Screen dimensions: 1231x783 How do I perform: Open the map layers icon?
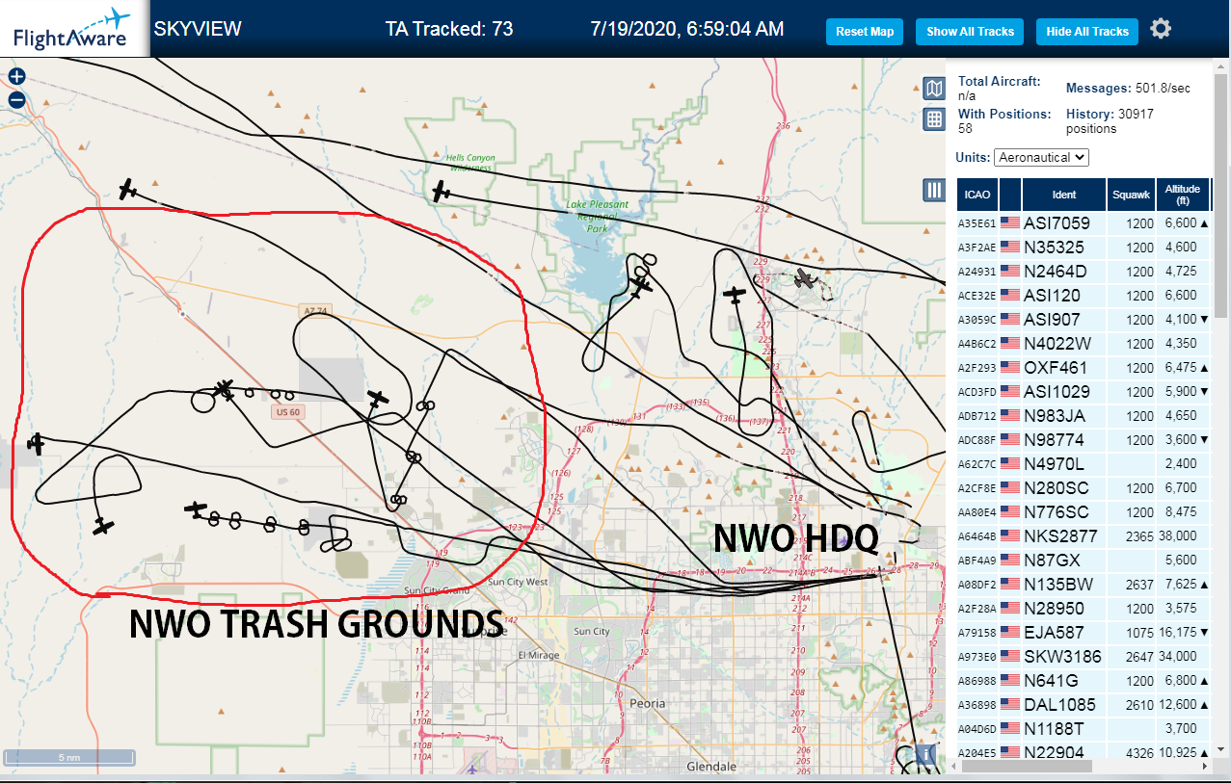point(934,90)
